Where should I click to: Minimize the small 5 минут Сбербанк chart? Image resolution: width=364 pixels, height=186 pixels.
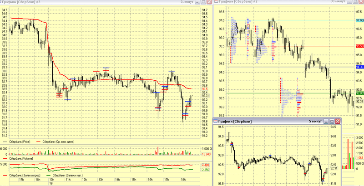coord(326,121)
